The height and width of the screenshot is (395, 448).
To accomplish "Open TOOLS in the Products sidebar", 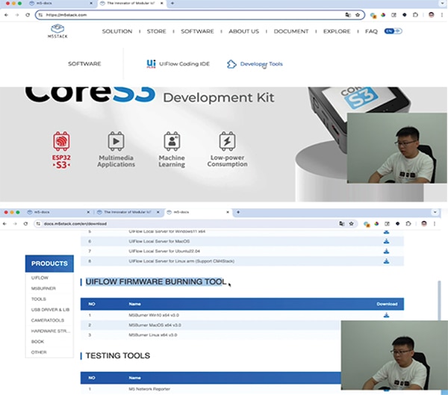I will click(39, 299).
